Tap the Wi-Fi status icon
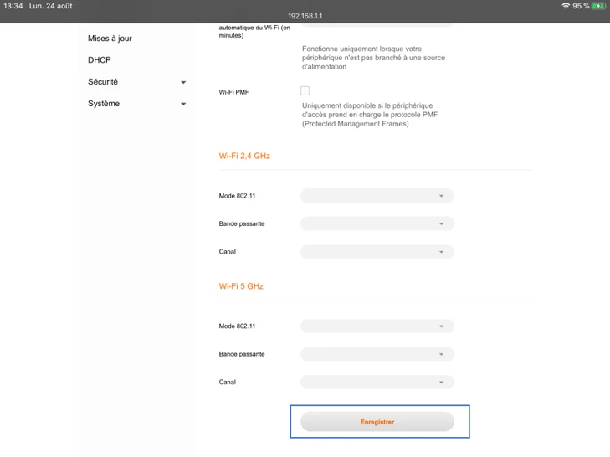 [566, 6]
